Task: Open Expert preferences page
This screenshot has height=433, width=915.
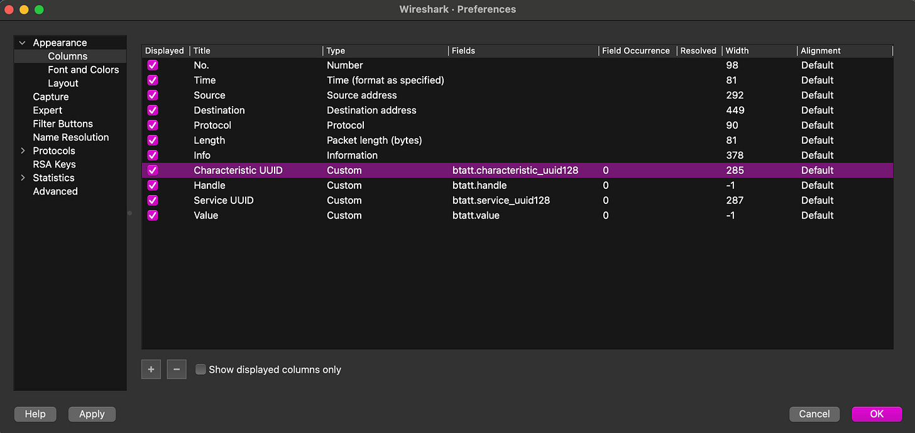Action: pos(48,110)
